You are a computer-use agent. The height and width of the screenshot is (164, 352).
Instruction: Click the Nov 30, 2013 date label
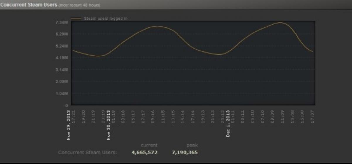point(109,125)
